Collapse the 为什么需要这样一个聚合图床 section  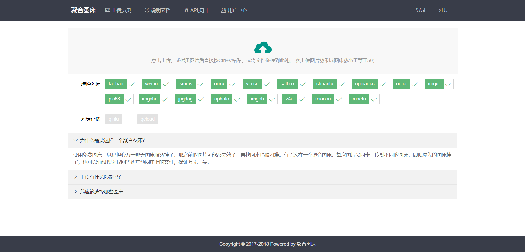[x=262, y=141]
